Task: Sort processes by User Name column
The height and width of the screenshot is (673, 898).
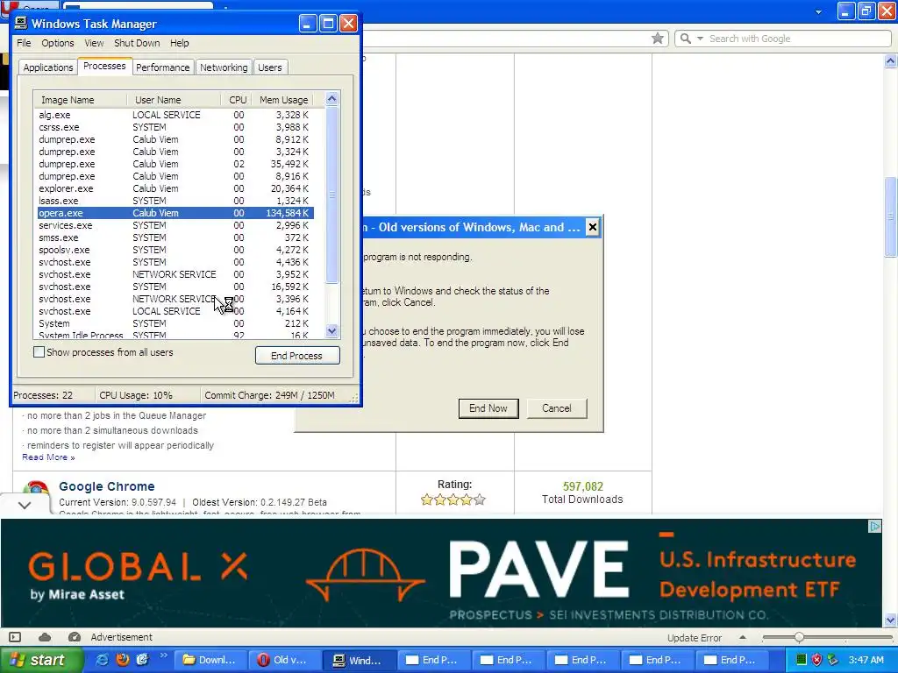Action: point(174,100)
